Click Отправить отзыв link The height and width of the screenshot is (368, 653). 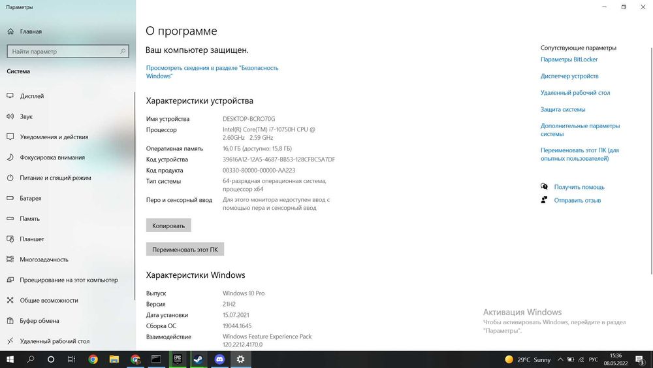coord(577,201)
